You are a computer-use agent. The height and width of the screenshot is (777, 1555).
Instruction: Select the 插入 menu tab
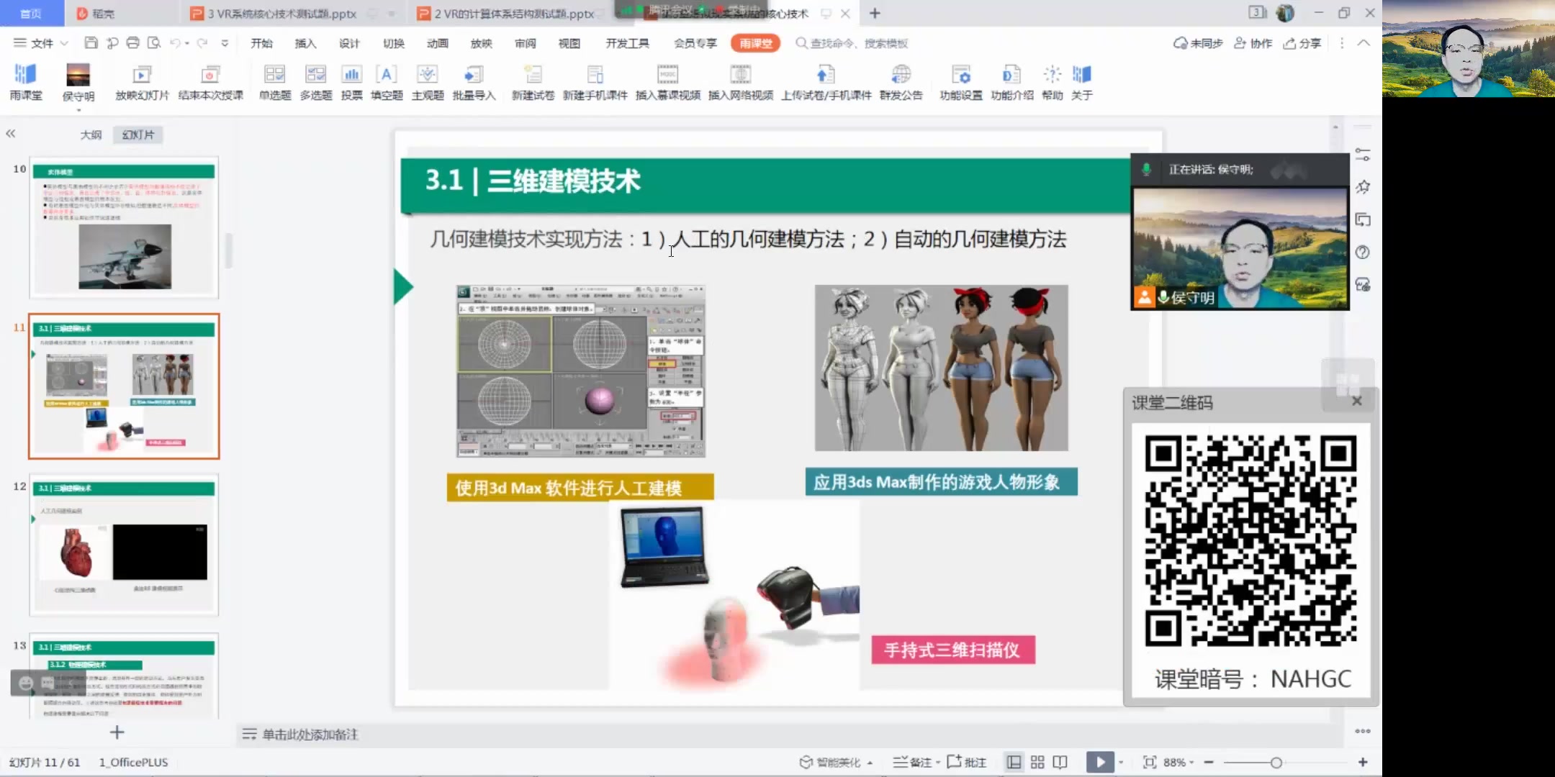coord(305,42)
